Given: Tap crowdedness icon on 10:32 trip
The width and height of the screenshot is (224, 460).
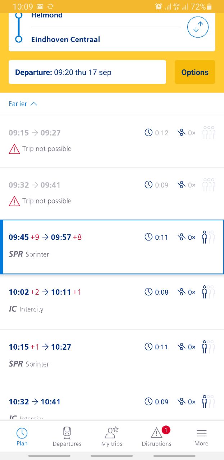Looking at the screenshot, I should 208,402.
